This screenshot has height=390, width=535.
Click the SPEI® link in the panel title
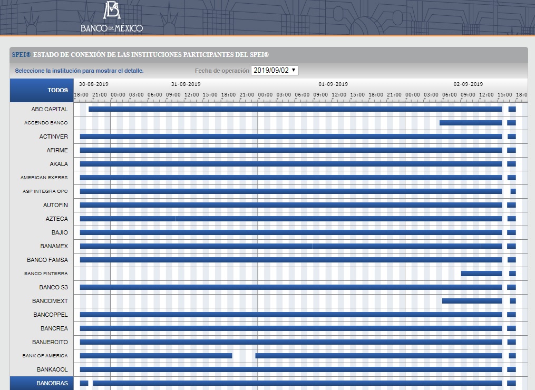coord(21,55)
